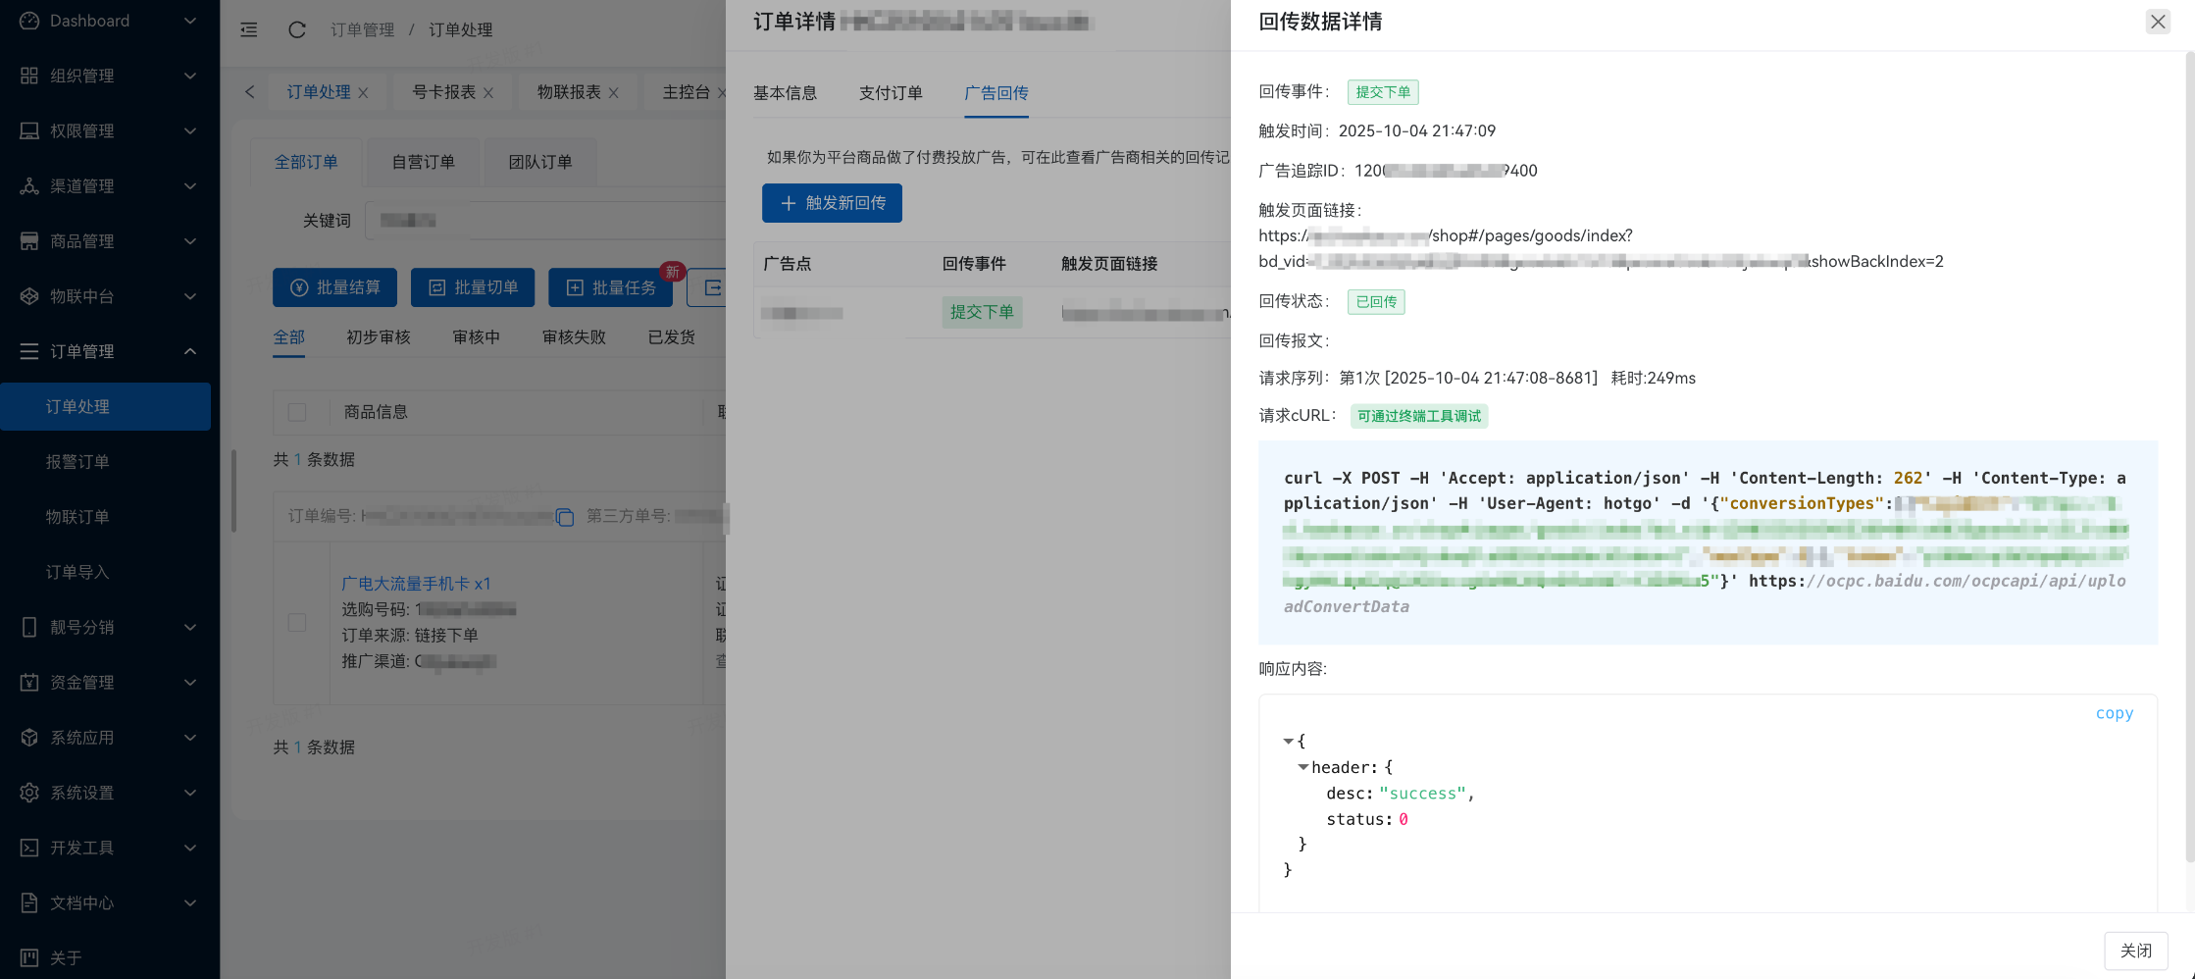Open 系统设置 using the gear icon
The image size is (2195, 979).
click(28, 793)
